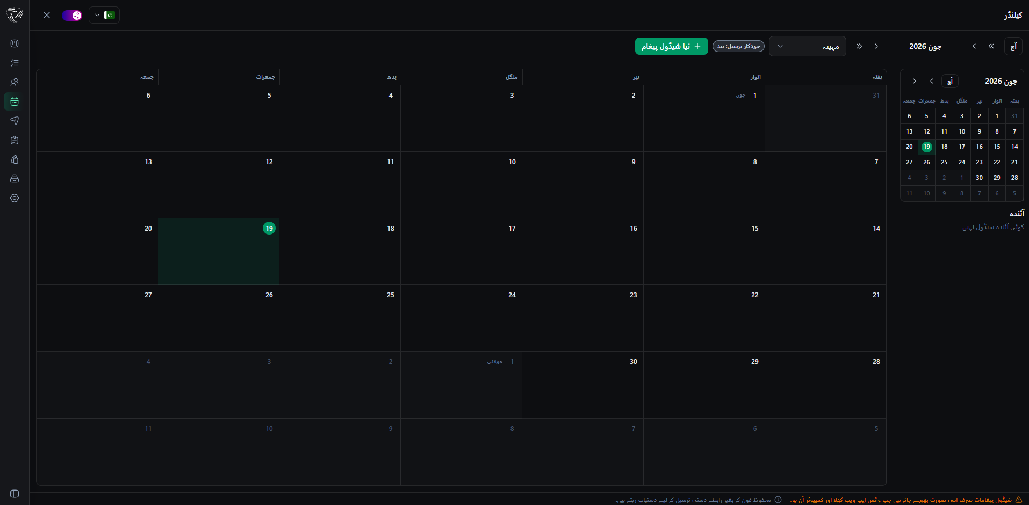Click the info circle icon in footer
The width and height of the screenshot is (1029, 505).
point(778,500)
